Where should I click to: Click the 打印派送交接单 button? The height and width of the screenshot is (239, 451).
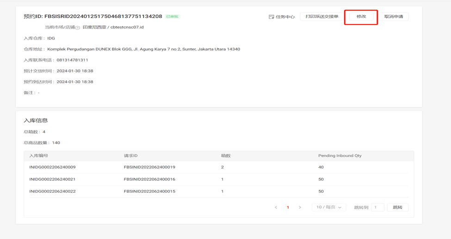coord(322,17)
